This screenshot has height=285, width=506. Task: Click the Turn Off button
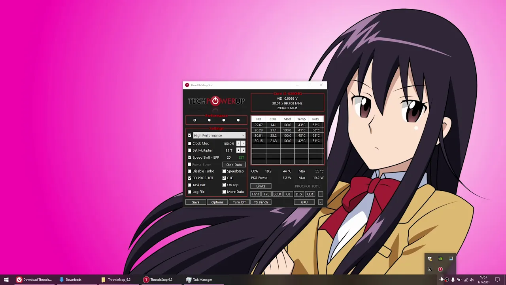click(239, 202)
